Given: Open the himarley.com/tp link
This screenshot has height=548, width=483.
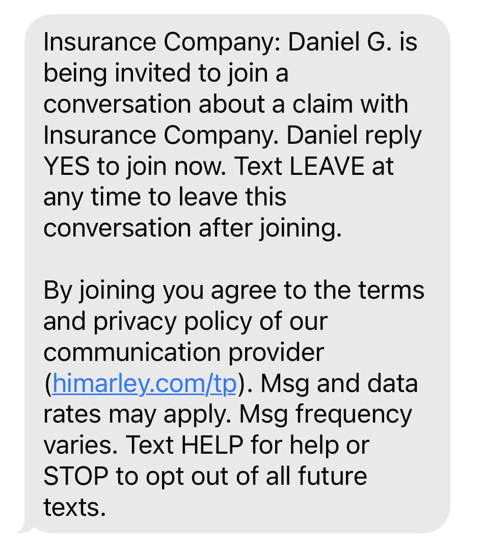Looking at the screenshot, I should [144, 384].
